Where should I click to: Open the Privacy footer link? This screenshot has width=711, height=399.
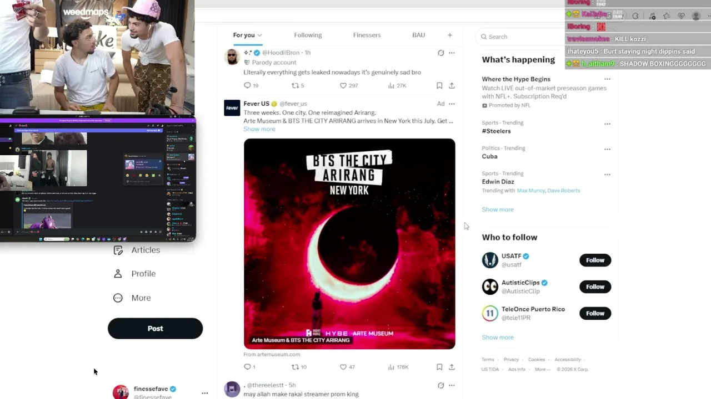tap(511, 360)
